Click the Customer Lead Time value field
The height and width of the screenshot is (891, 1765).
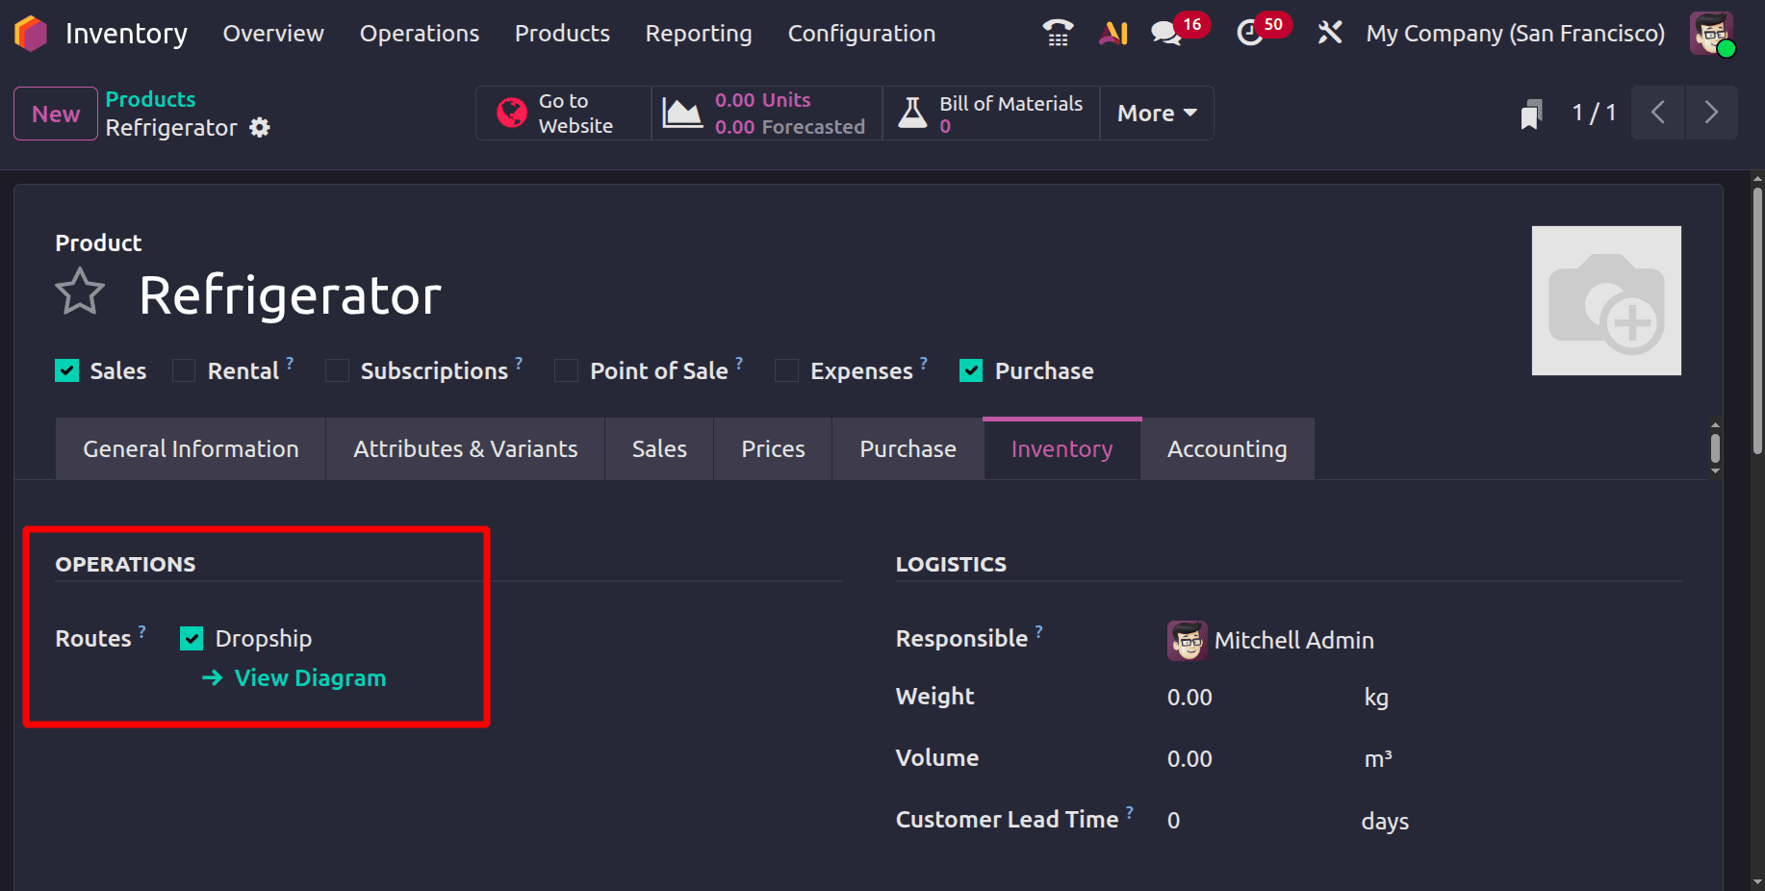[1173, 820]
